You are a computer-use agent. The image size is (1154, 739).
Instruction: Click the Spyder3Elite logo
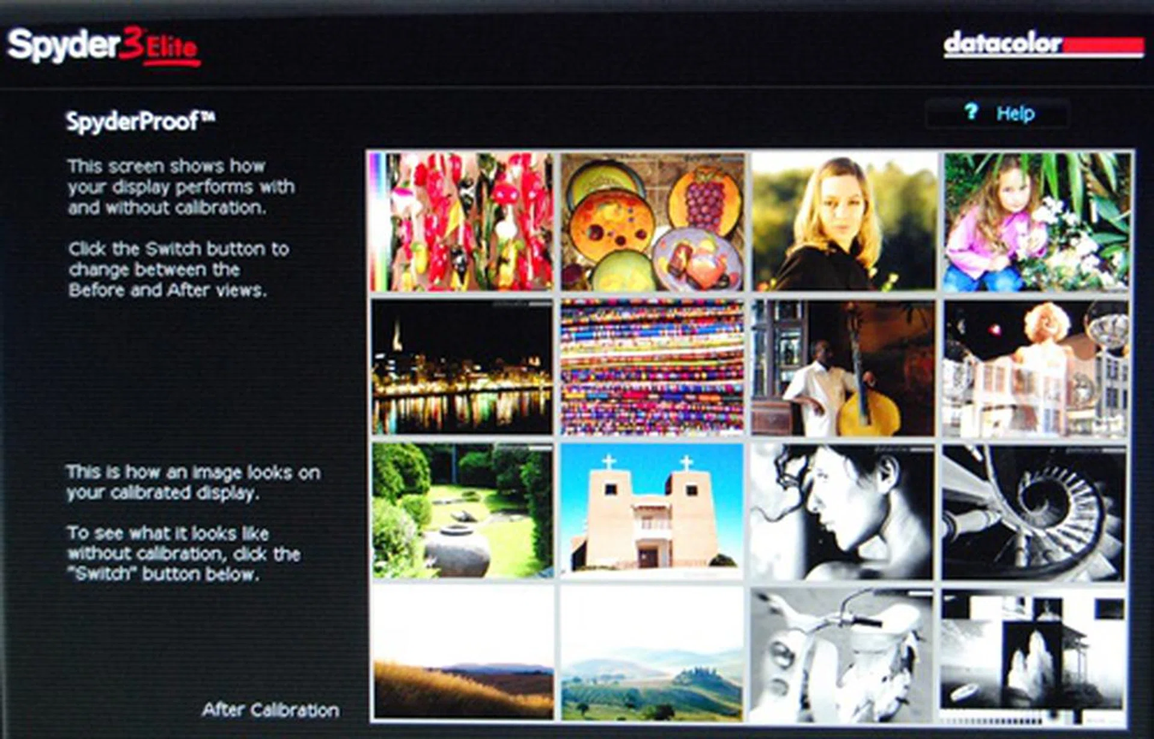click(102, 46)
